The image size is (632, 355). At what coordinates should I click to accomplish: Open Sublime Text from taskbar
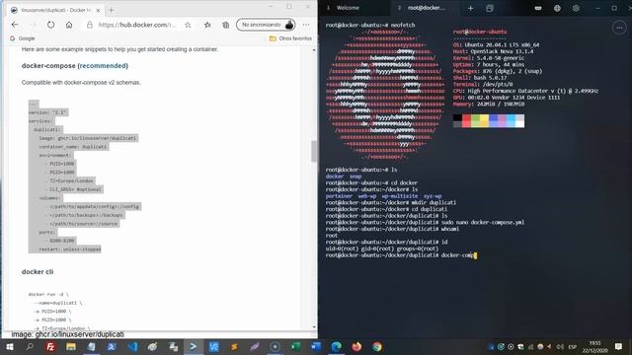pyautogui.click(x=234, y=346)
